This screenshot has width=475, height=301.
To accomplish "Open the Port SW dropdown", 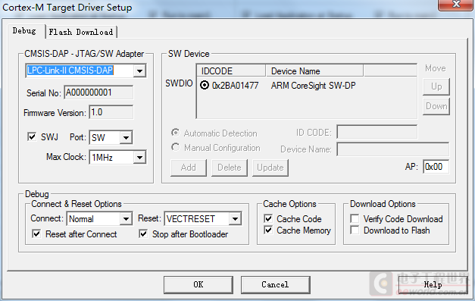I will (126, 138).
